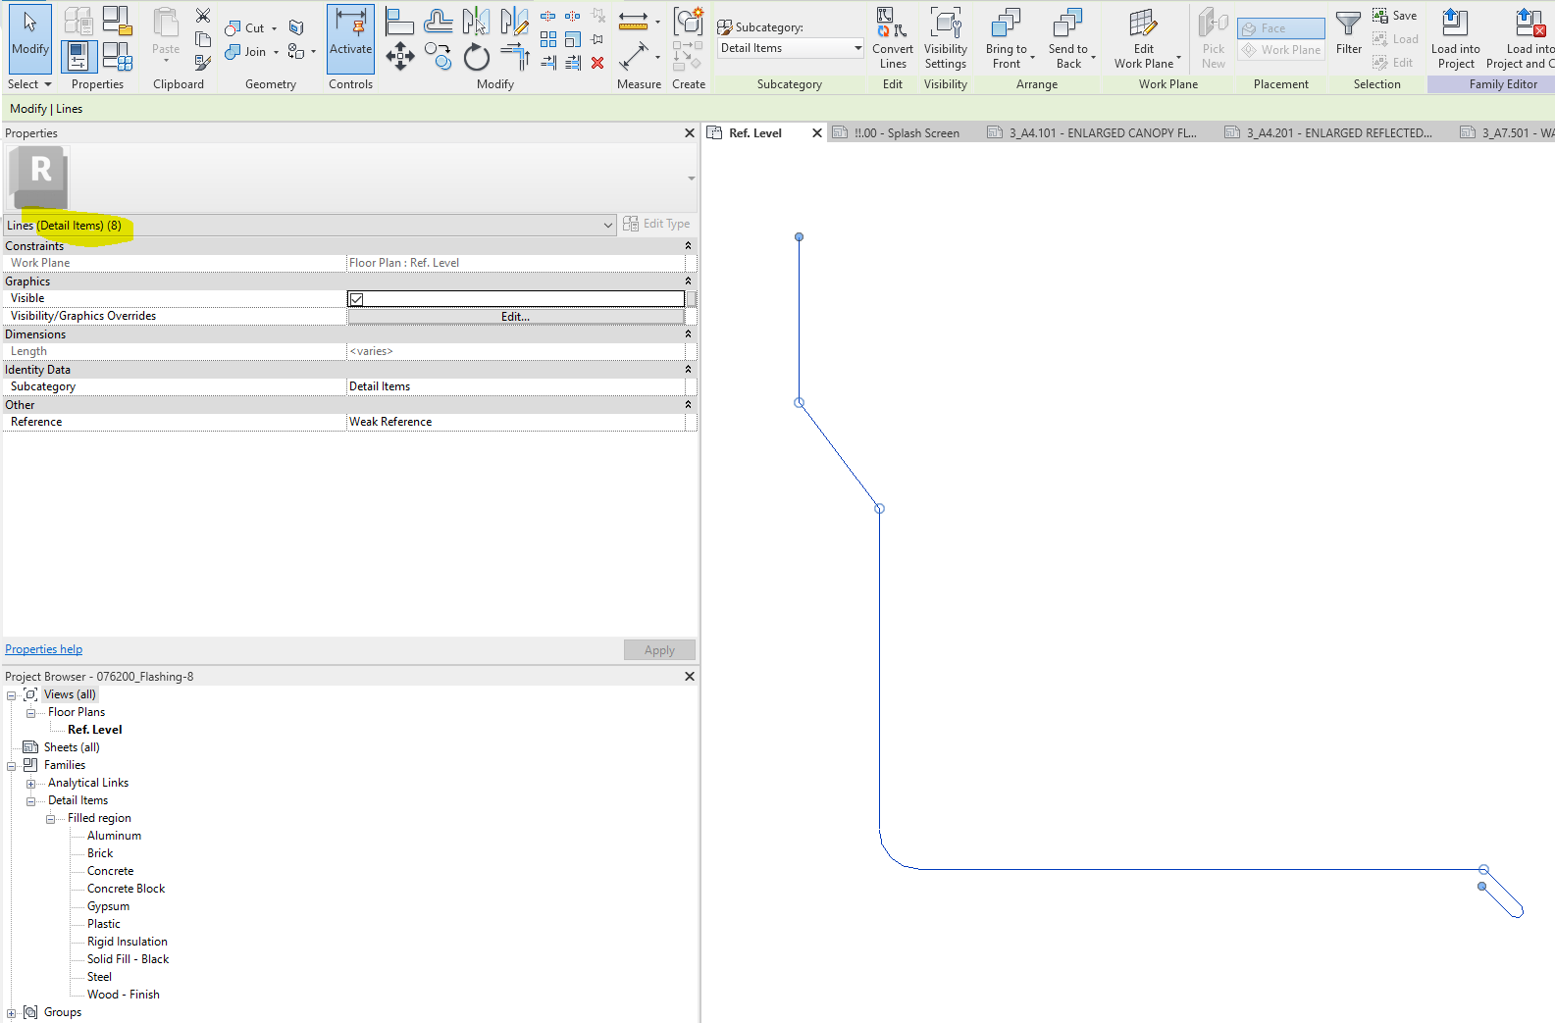This screenshot has height=1023, width=1555.
Task: Select the Ref. Level floor plan
Action: tap(94, 730)
